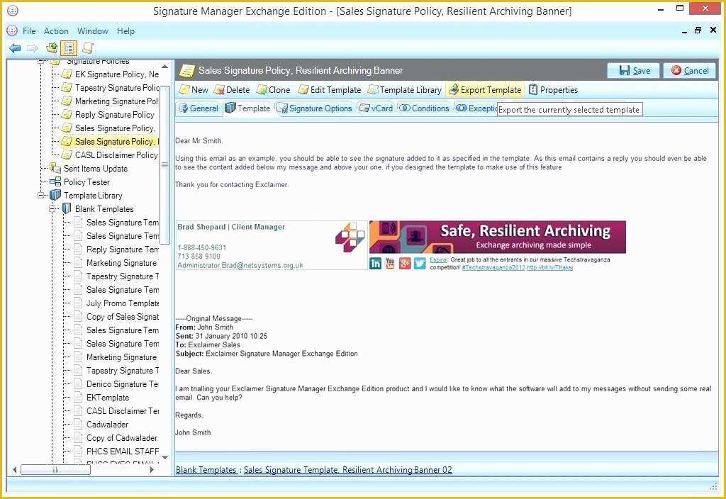Open the Template Library toolbar button
Screen dimensions: 726x499
point(405,90)
